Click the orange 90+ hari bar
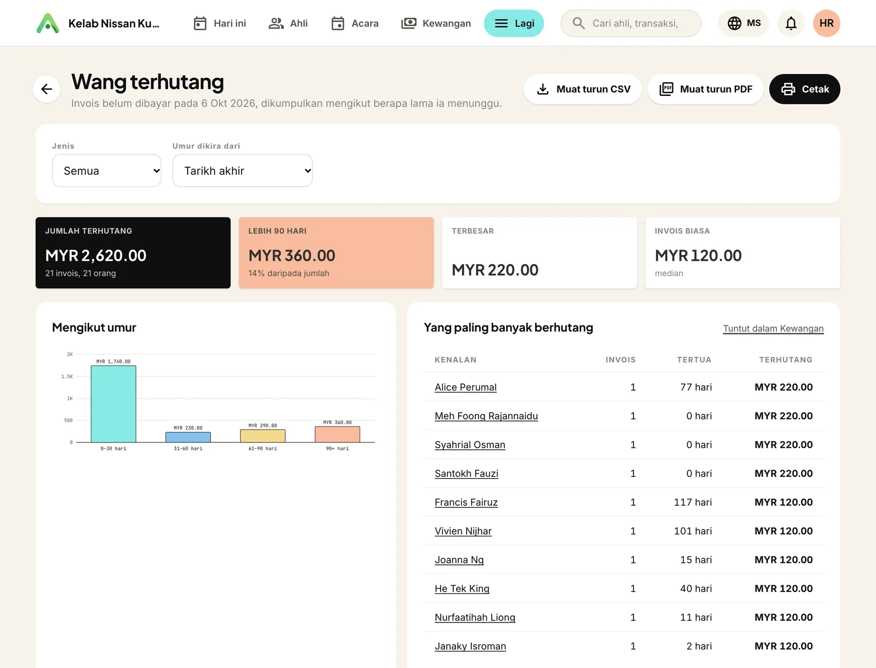This screenshot has width=876, height=668. point(337,434)
